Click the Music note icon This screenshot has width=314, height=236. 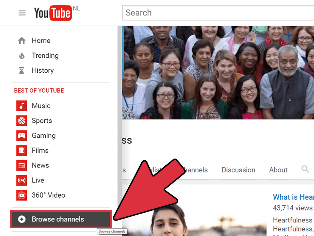coord(22,106)
